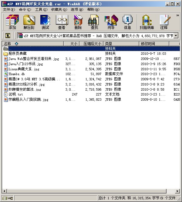Screen dimensions: 182x202
Task: Click JPEG icon of Linux典藏大系.jpg
Action: (6, 69)
